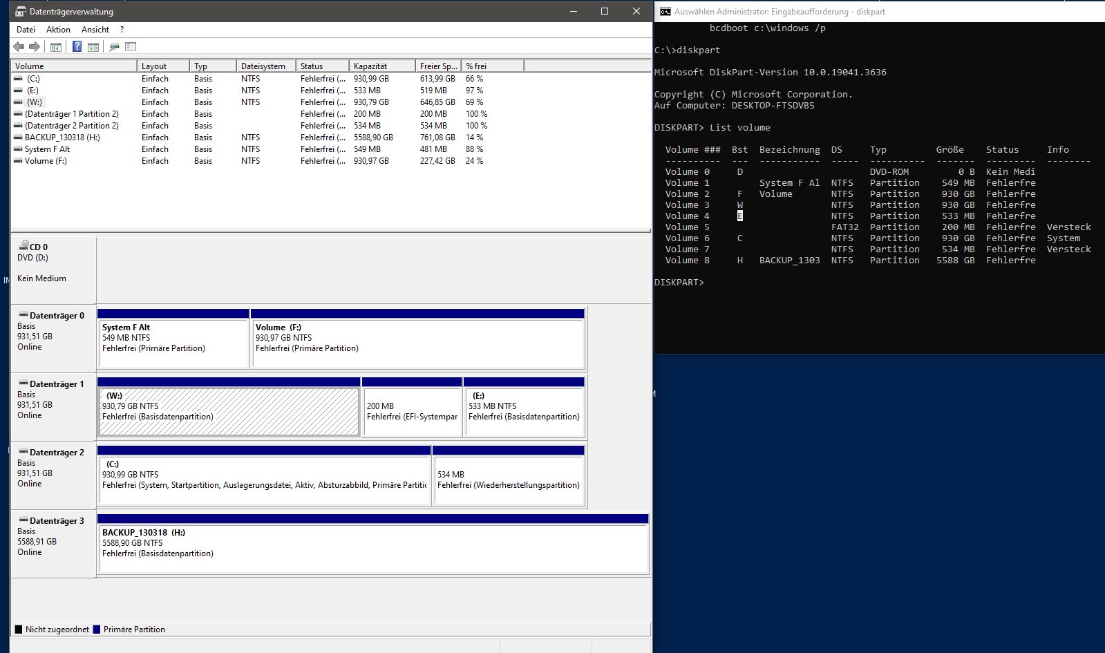Click the 5588,90 GB capacity cell

coord(373,138)
